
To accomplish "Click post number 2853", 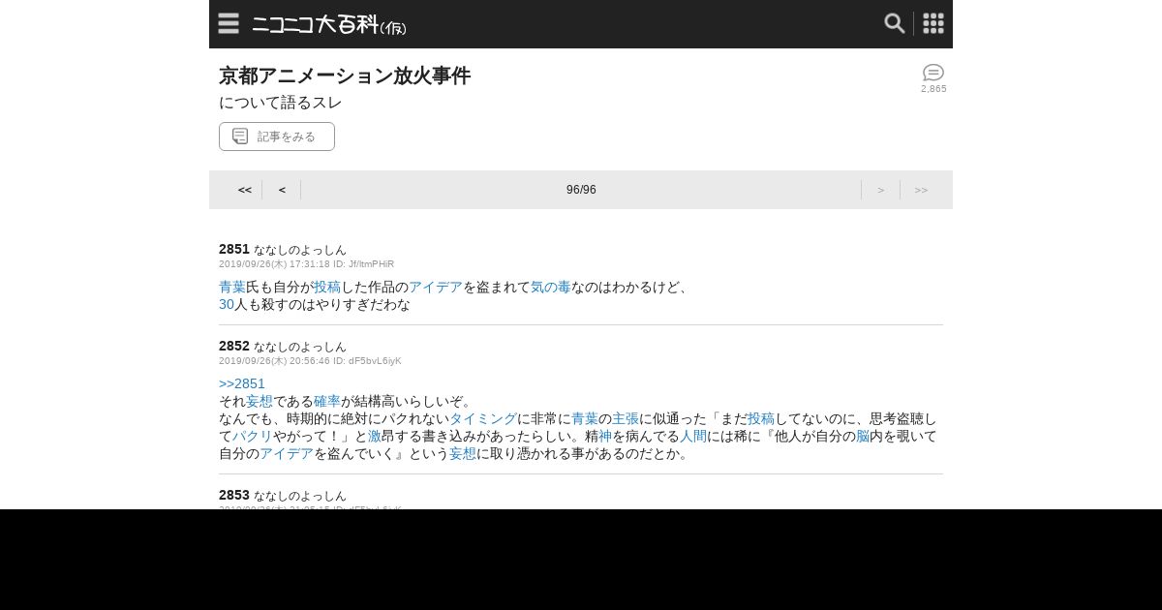I will [x=234, y=495].
